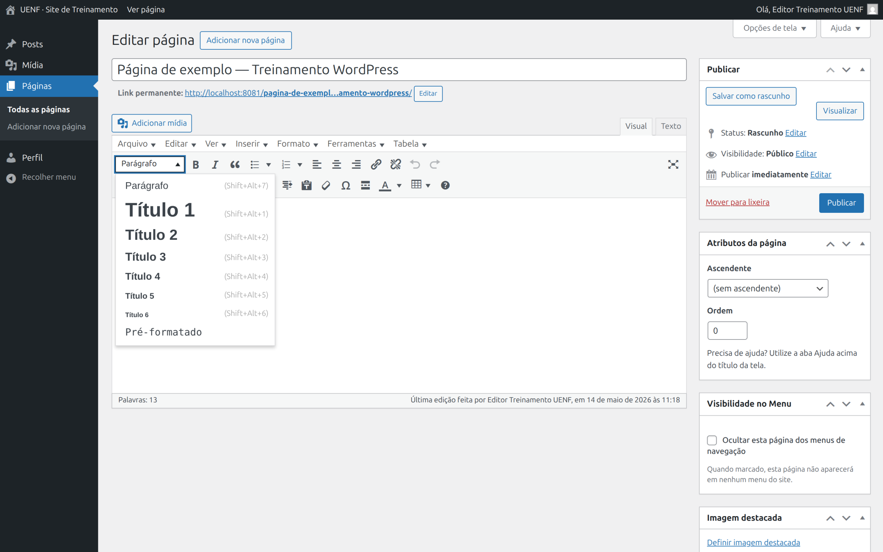Expand Opções de tela panel
This screenshot has height=552, width=883.
[x=774, y=28]
